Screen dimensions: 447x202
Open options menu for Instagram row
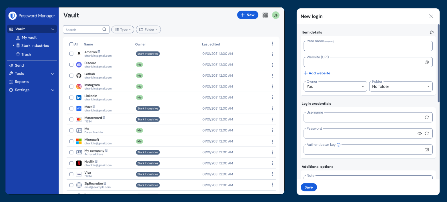272,87
